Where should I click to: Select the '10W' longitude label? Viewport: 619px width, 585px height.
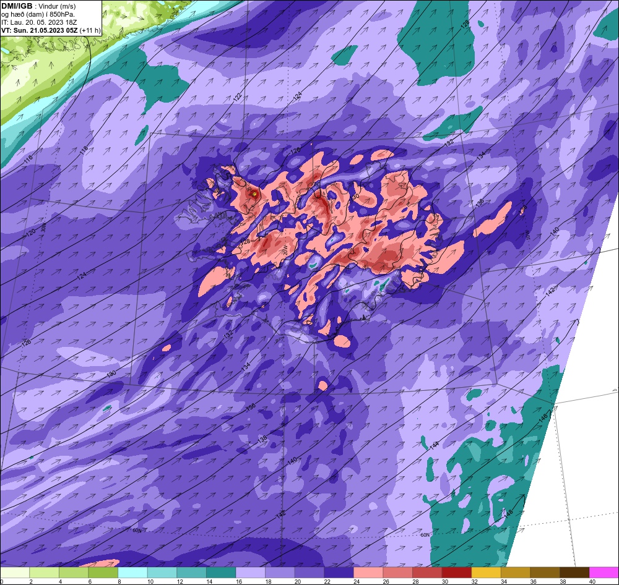click(527, 236)
